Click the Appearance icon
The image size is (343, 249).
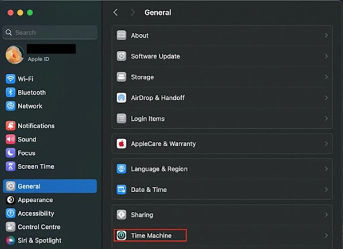(10, 200)
